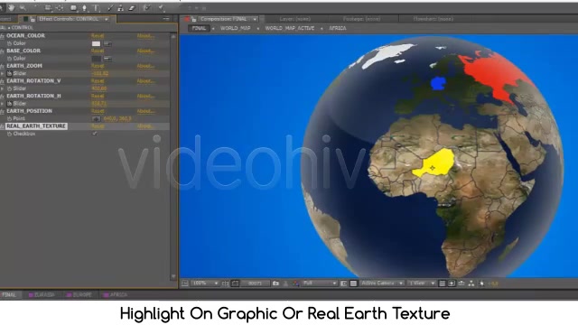Select the Pen tool
The height and width of the screenshot is (325, 578).
[84, 8]
